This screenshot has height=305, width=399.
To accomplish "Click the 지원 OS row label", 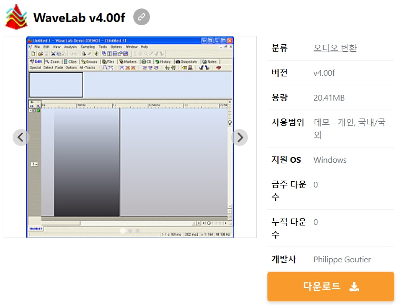I will [x=286, y=160].
